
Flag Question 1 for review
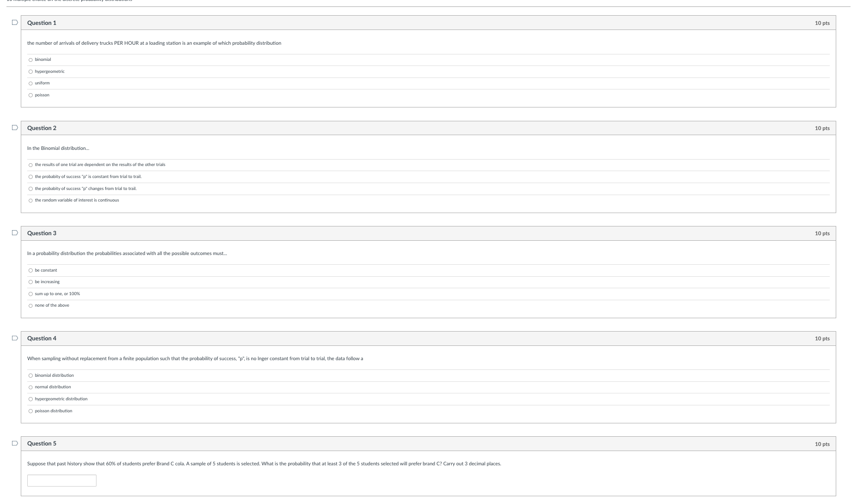15,22
